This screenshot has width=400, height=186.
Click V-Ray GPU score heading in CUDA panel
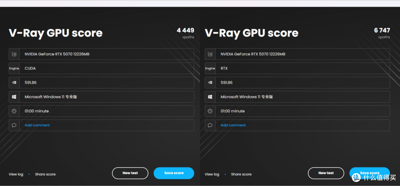[56, 33]
